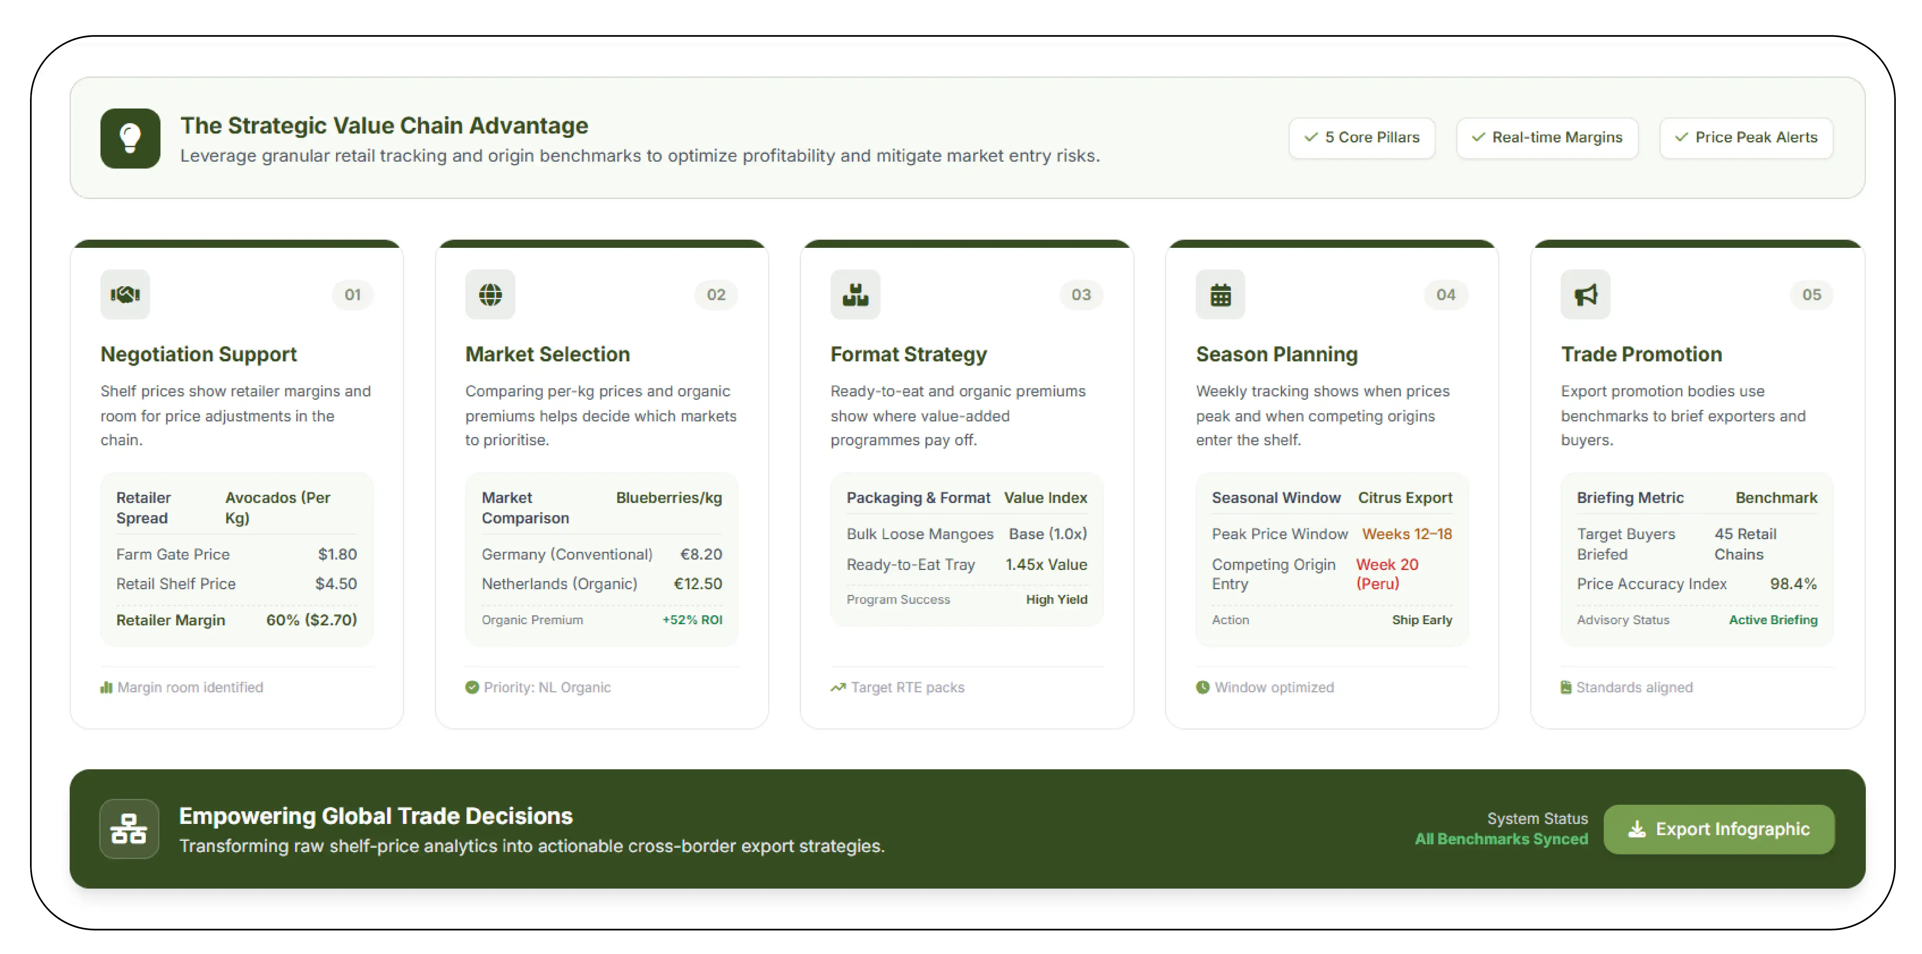Click the network diagram icon in the footer
Screen dimensions: 1922x954
(x=129, y=829)
